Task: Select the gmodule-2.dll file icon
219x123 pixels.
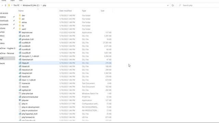Action: [x=20, y=39]
